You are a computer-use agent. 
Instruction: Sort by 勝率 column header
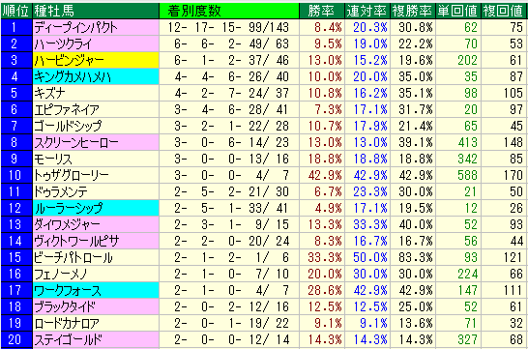click(322, 11)
